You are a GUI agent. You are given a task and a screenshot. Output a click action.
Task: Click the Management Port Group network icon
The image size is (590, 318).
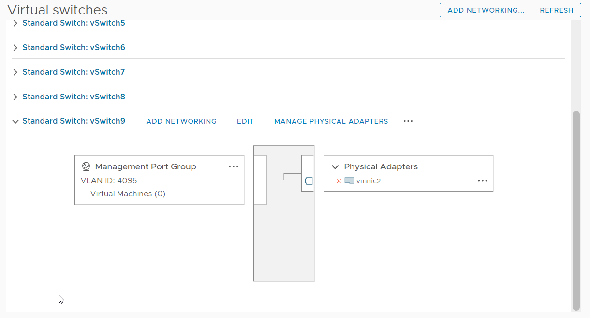[x=86, y=166]
